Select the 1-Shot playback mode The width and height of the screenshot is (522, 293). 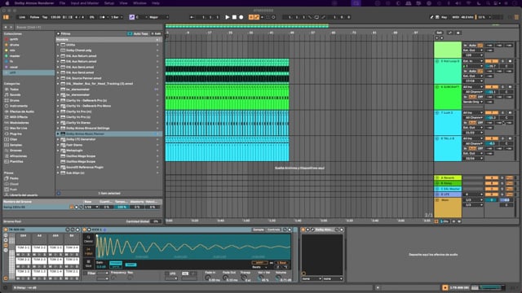(x=88, y=251)
